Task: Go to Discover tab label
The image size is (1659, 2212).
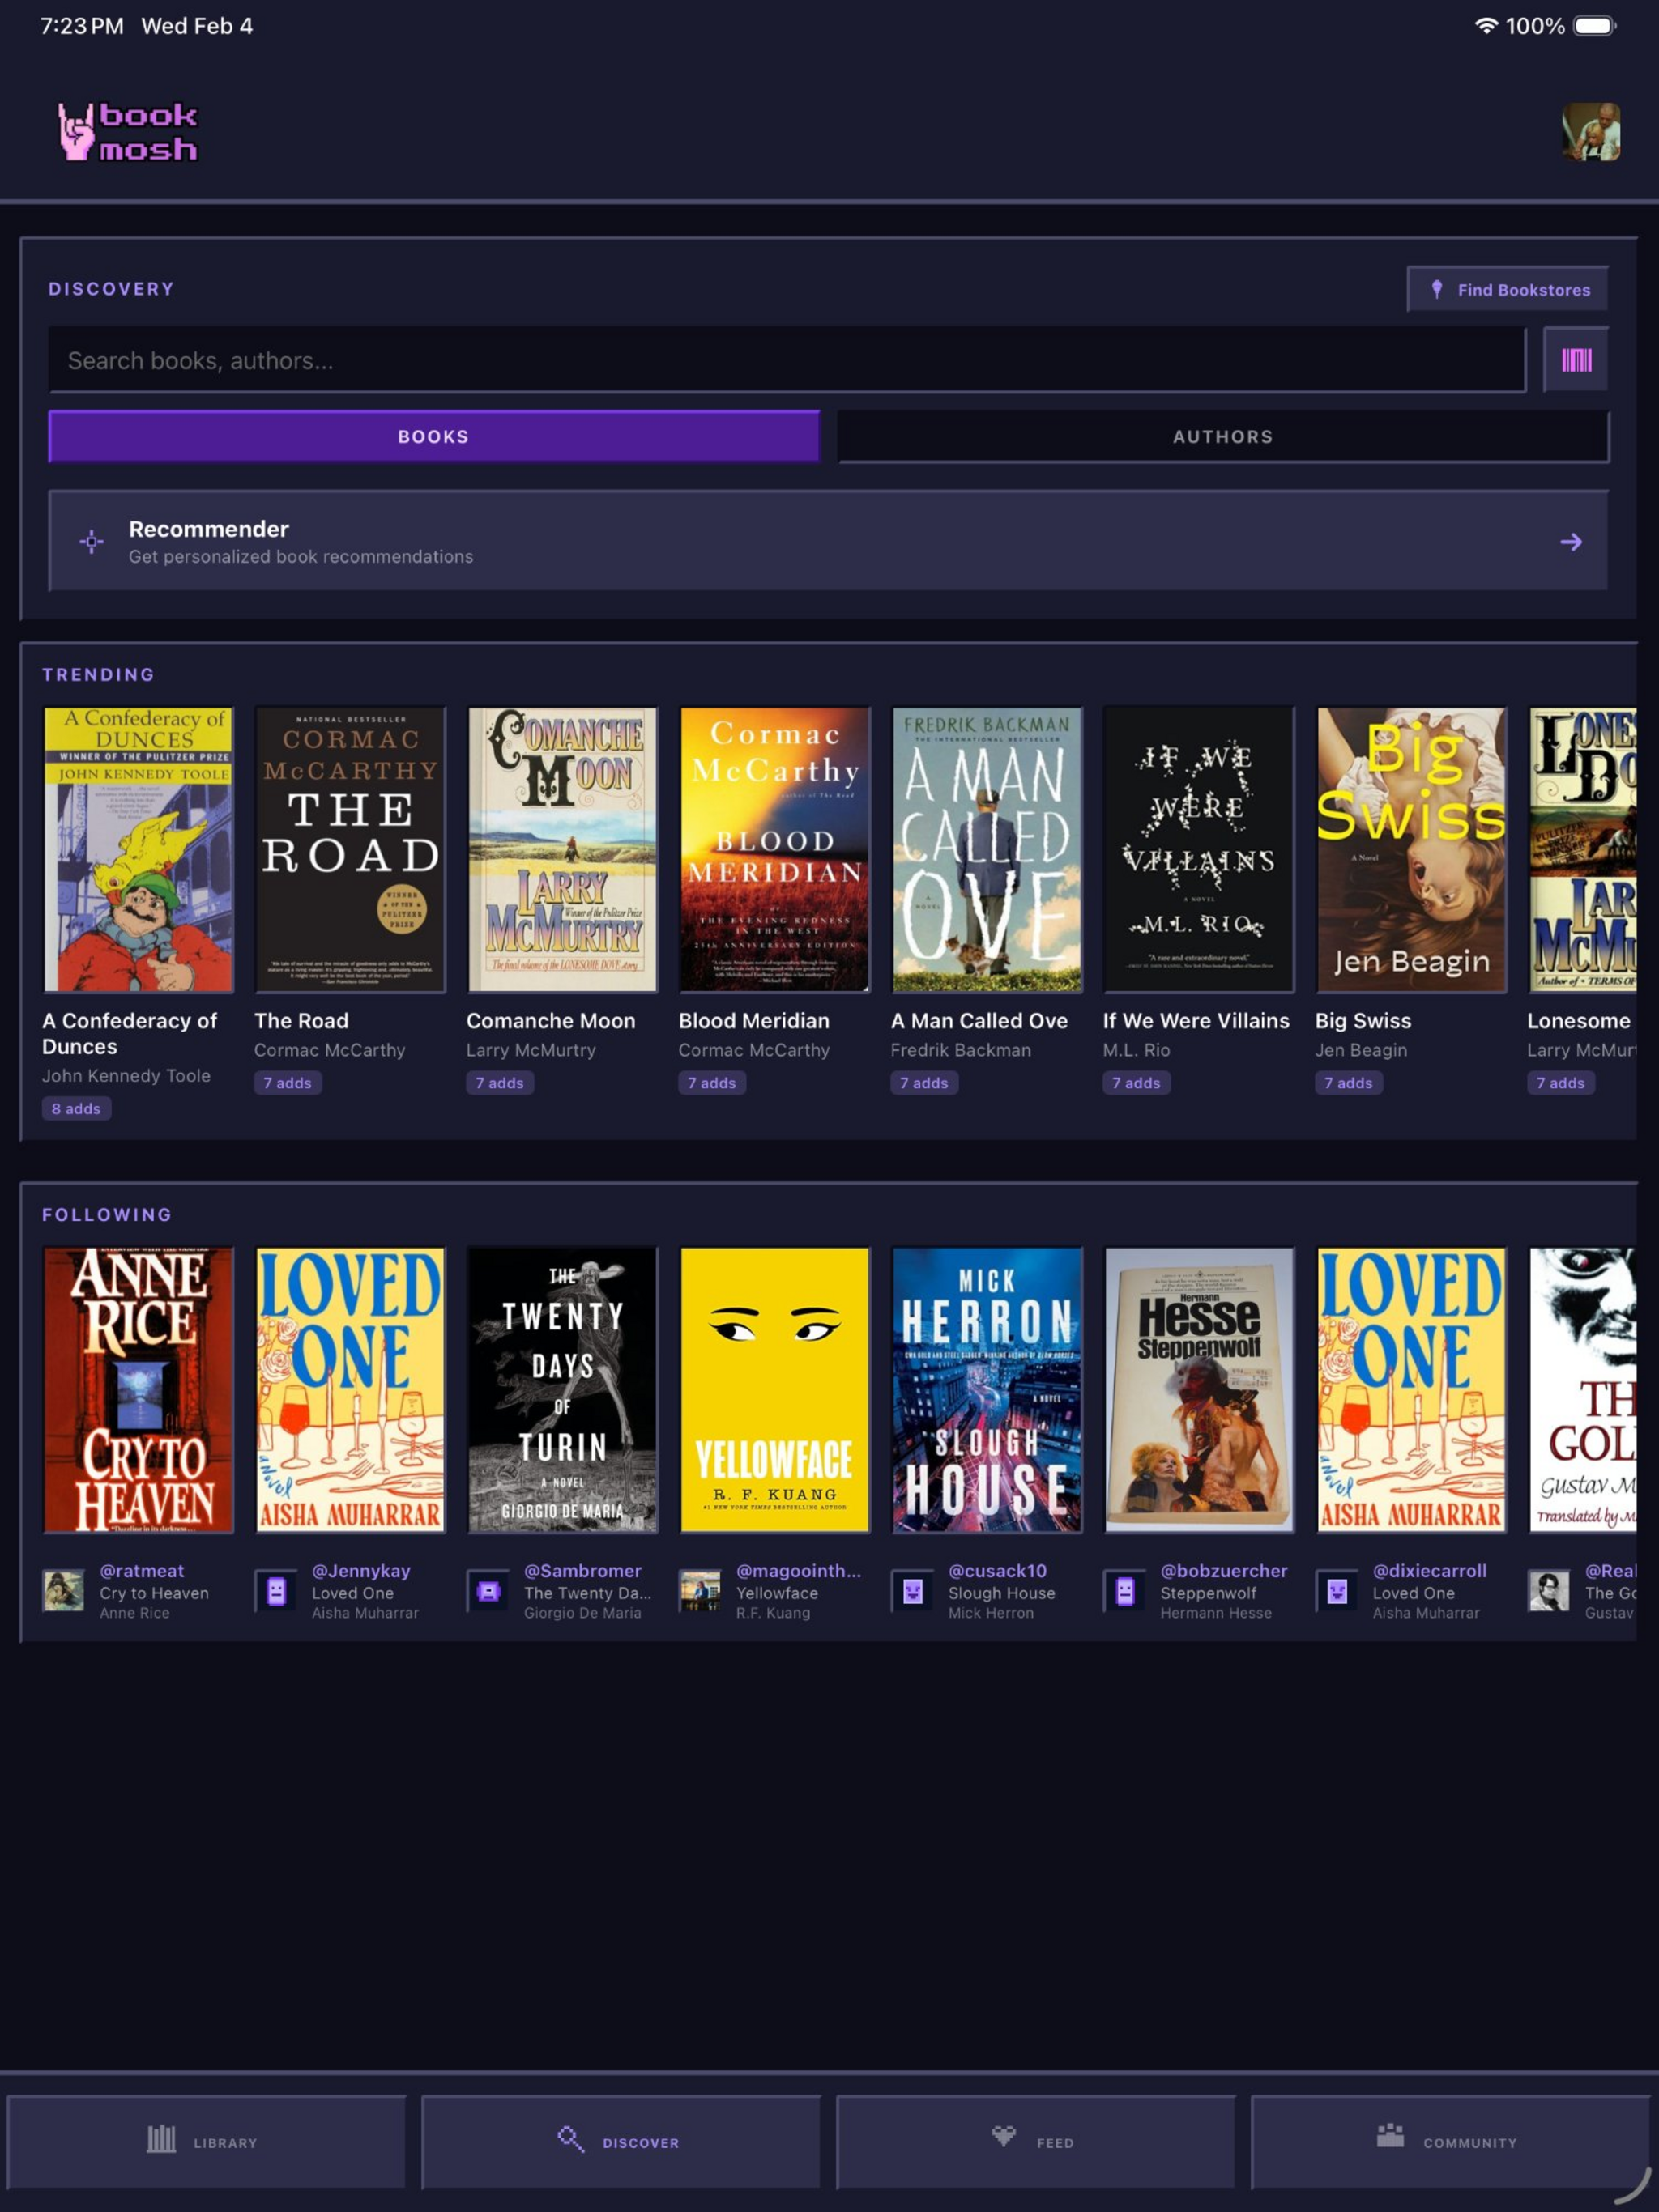Action: (641, 2143)
